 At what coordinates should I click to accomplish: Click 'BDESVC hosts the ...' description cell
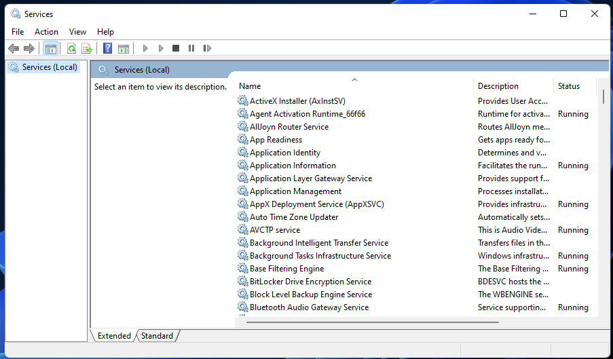pos(513,281)
